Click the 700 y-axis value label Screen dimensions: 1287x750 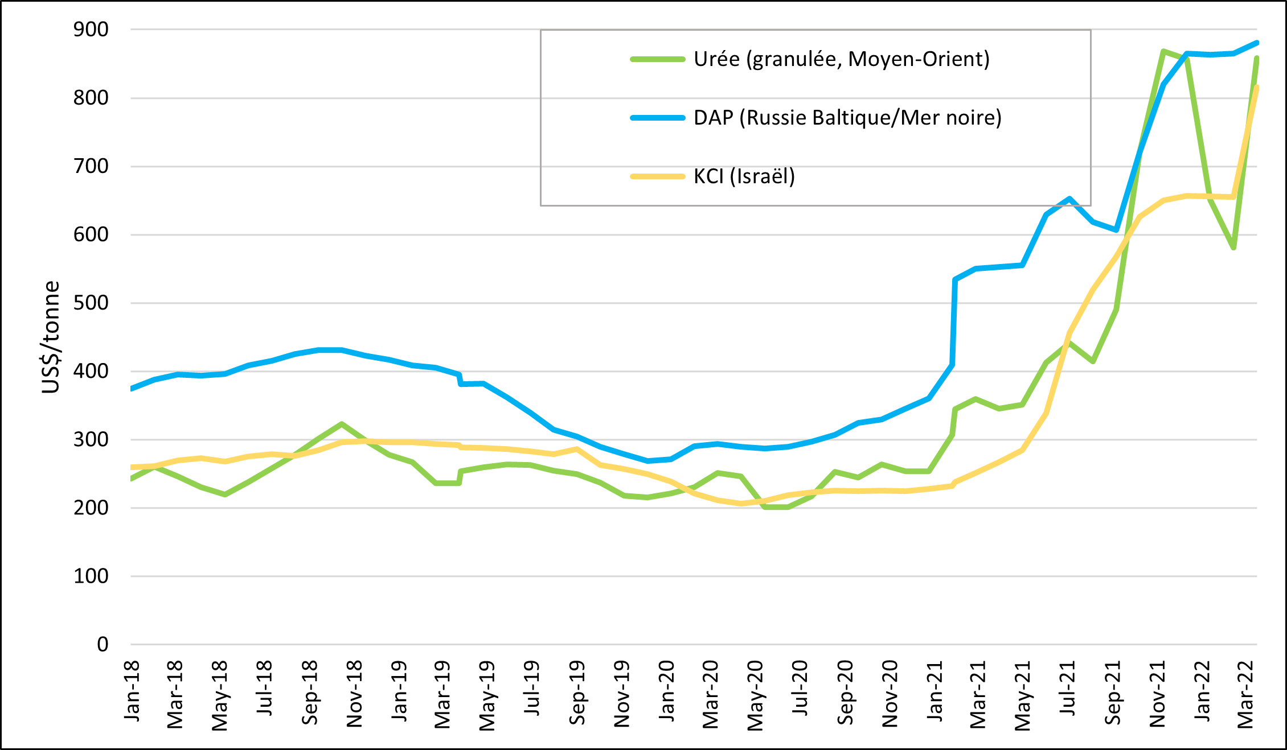(91, 166)
